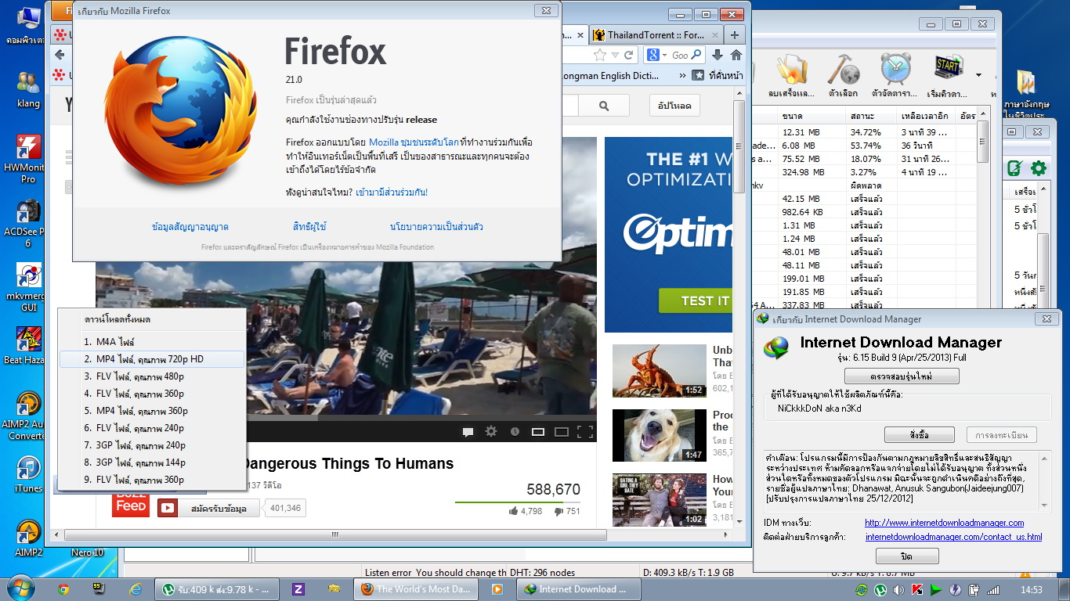Screen dimensions: 1070x601
Task: Choose MP4 360p download option
Action: 152,411
